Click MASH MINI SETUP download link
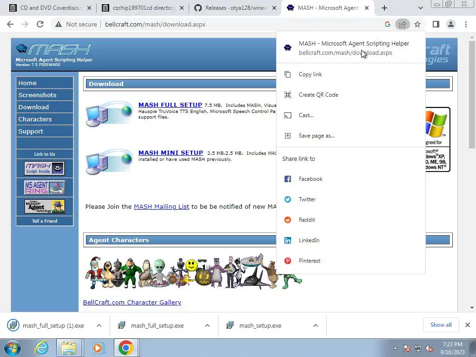This screenshot has height=357, width=476. (x=171, y=152)
